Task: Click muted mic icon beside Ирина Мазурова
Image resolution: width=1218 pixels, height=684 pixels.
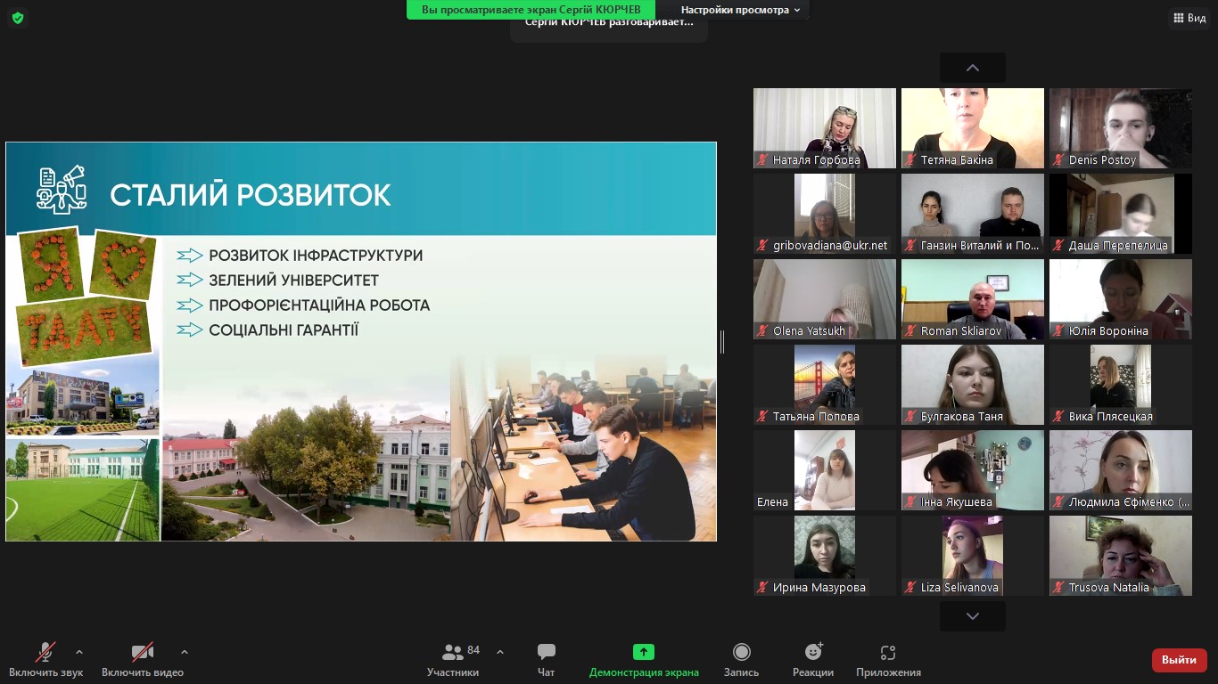Action: (x=763, y=588)
